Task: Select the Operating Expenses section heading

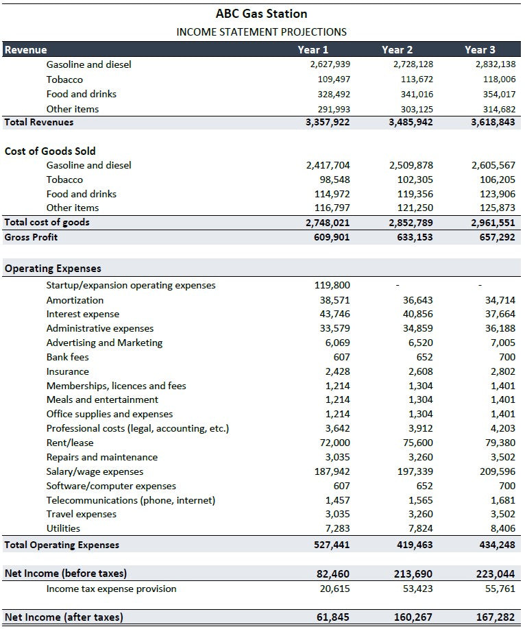Action: 53,269
